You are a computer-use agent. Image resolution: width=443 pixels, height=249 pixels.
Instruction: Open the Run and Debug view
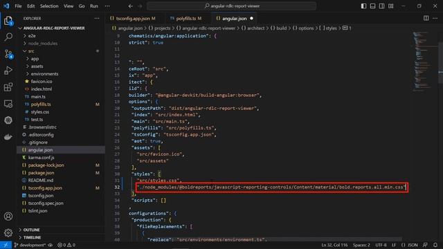pyautogui.click(x=8, y=71)
